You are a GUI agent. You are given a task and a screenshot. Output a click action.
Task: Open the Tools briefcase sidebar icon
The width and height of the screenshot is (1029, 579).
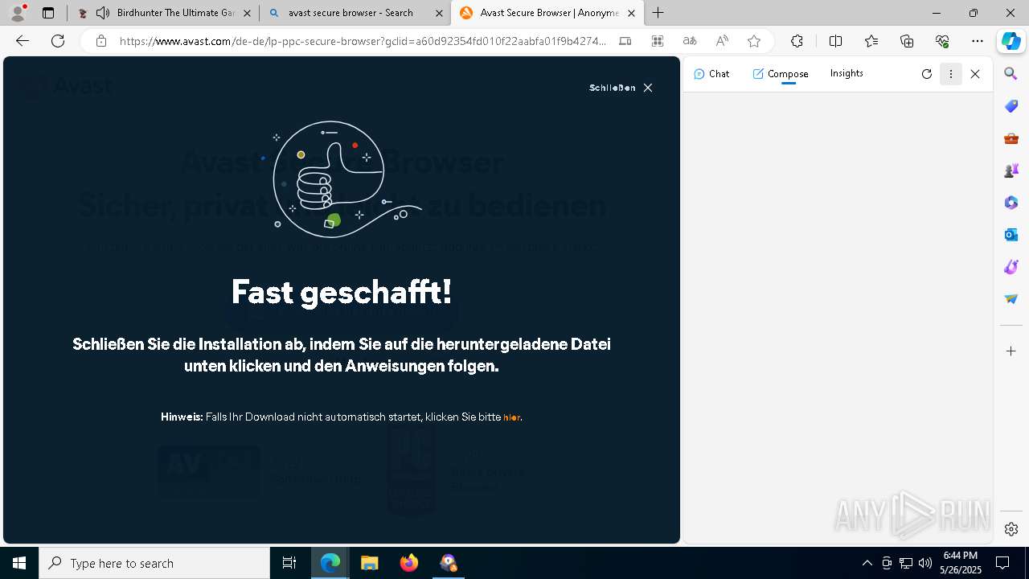coord(1011,138)
